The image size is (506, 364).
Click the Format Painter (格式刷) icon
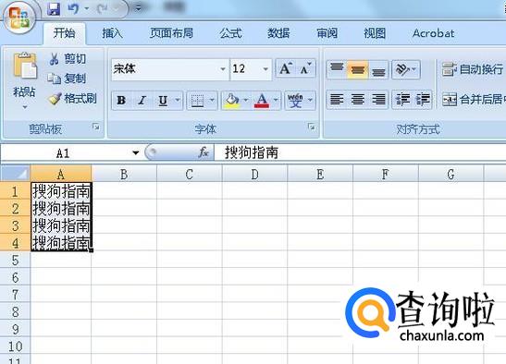[55, 98]
